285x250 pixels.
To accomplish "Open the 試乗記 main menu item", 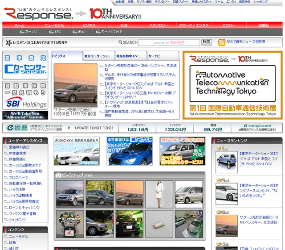I will 264,25.
